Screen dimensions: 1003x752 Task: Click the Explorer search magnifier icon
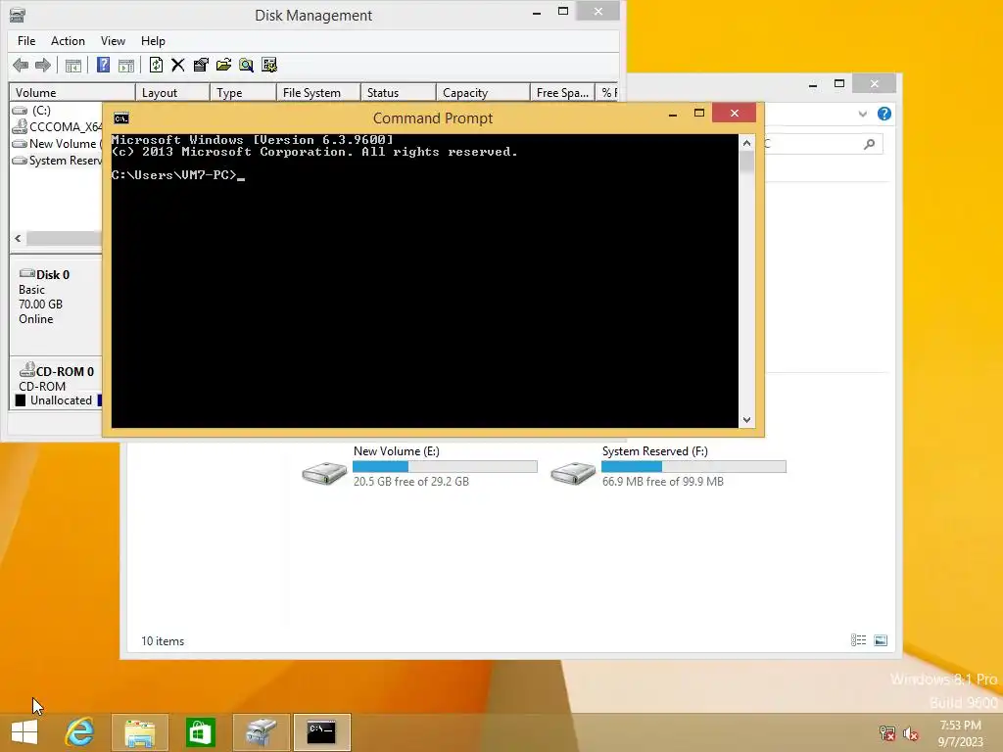[x=869, y=145]
